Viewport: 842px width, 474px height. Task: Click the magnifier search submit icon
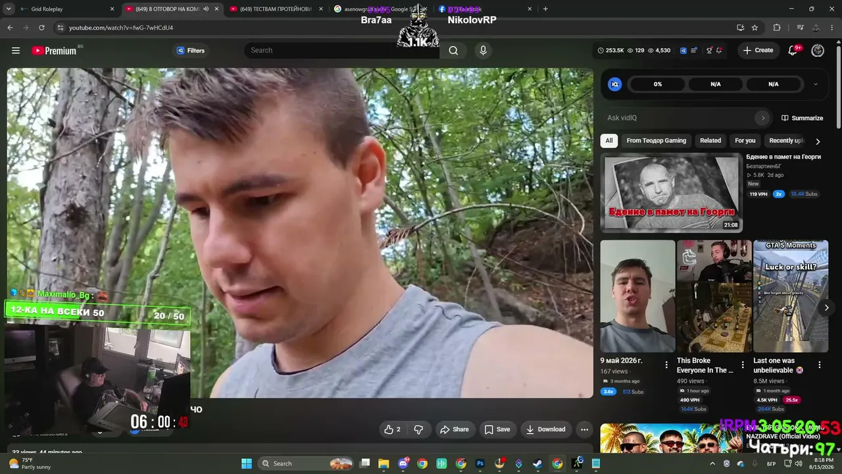[453, 51]
